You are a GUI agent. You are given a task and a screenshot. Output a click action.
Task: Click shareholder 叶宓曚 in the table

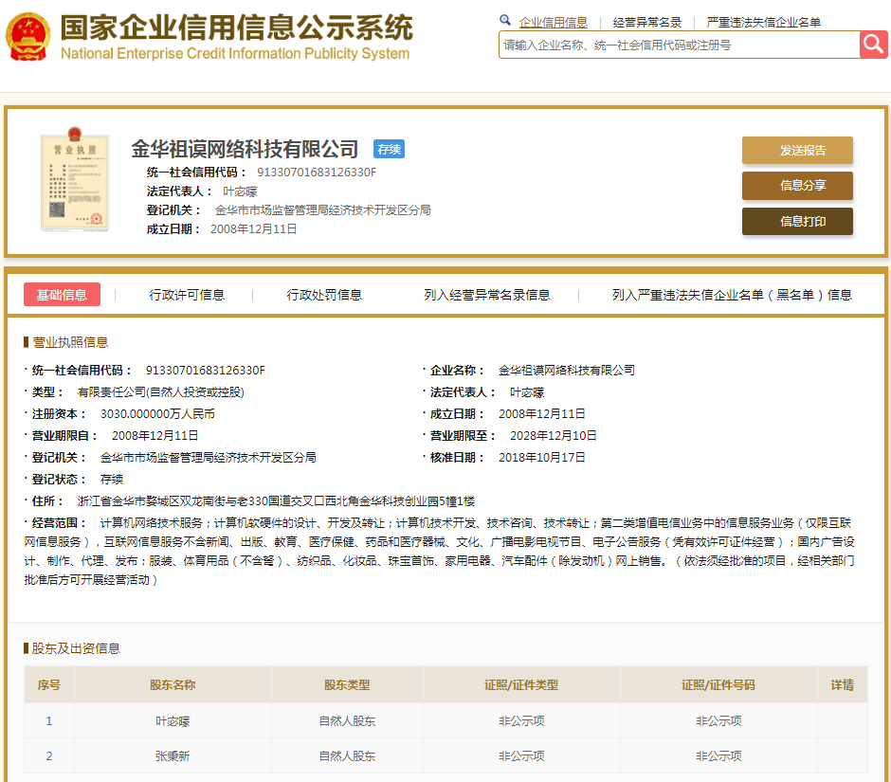(x=173, y=720)
